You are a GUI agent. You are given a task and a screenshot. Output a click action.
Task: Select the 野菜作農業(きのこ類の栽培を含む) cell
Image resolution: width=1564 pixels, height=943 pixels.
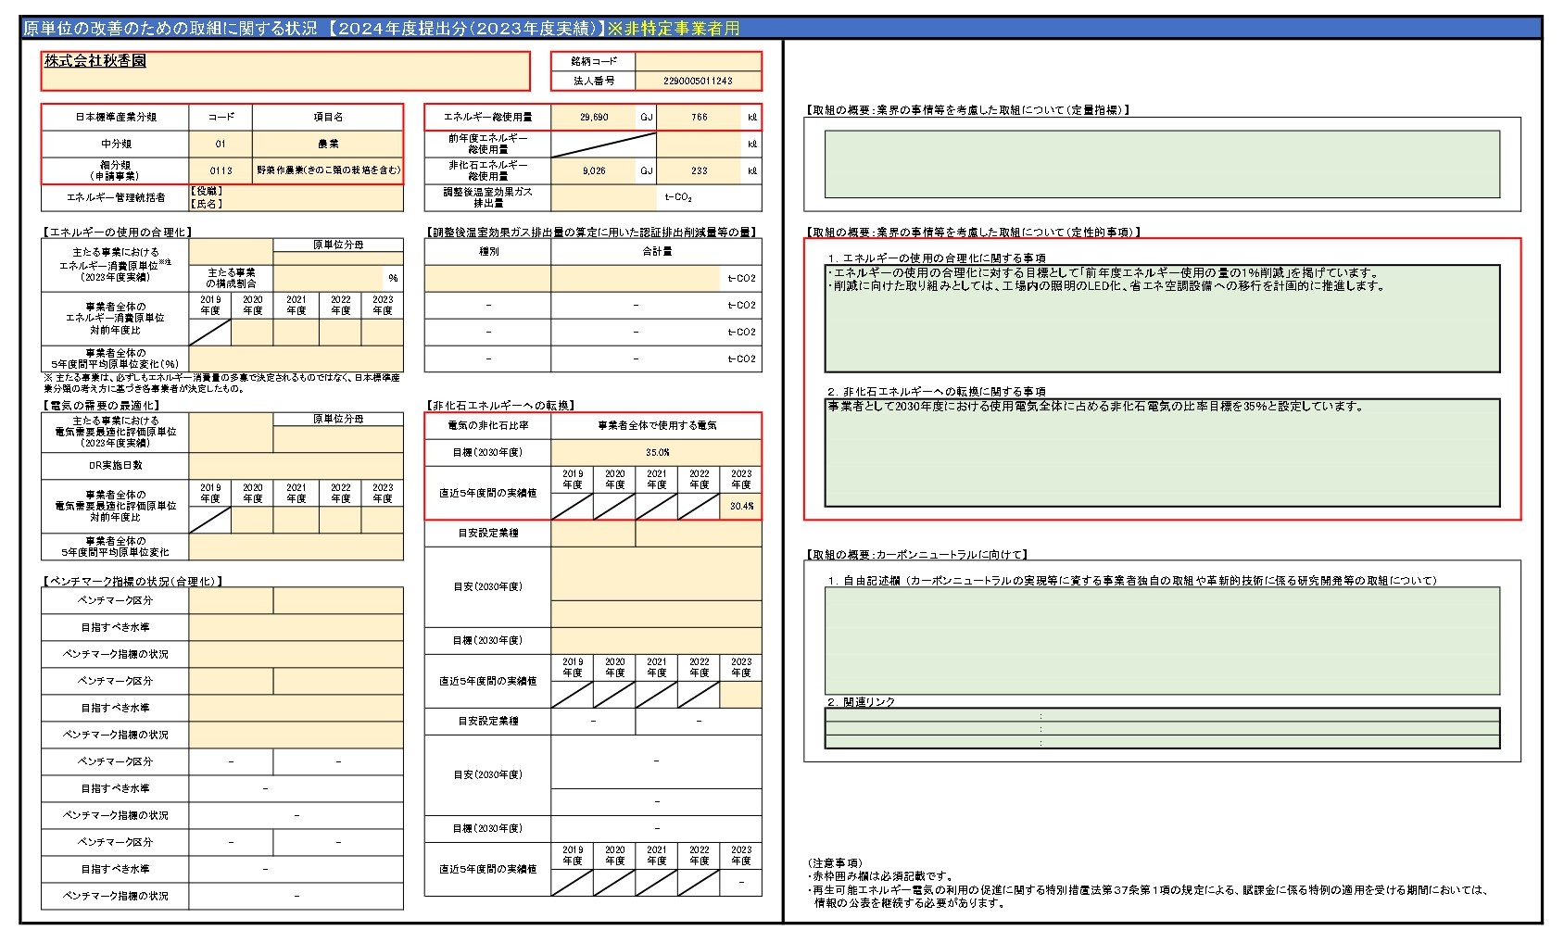tap(328, 170)
